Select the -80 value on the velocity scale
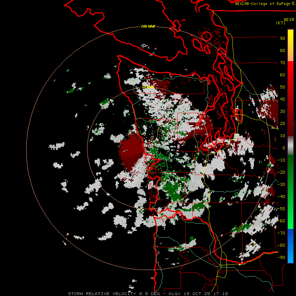This screenshot has height=296, width=296. 281,245
